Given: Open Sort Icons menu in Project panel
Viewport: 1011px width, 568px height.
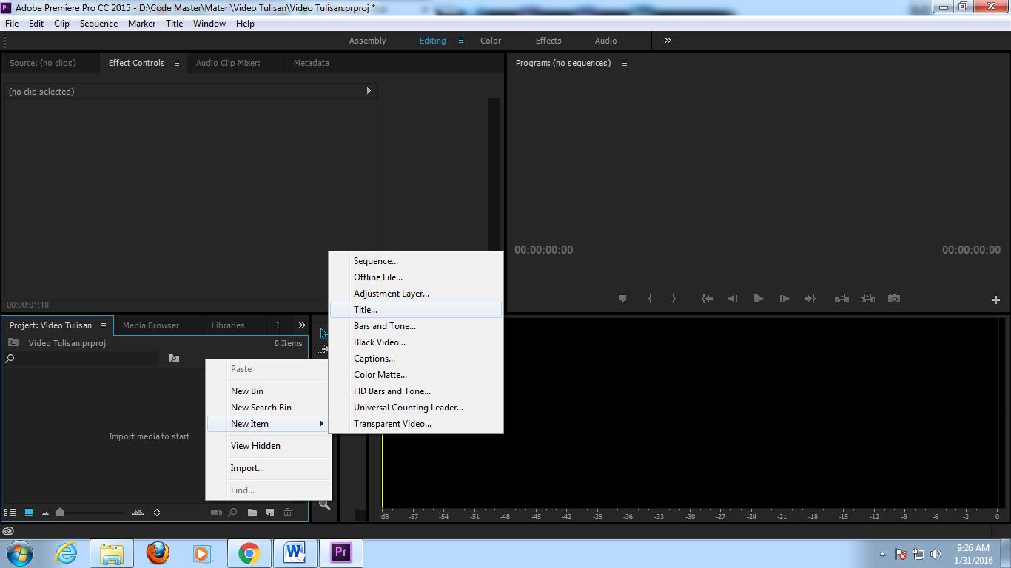Looking at the screenshot, I should coord(157,513).
